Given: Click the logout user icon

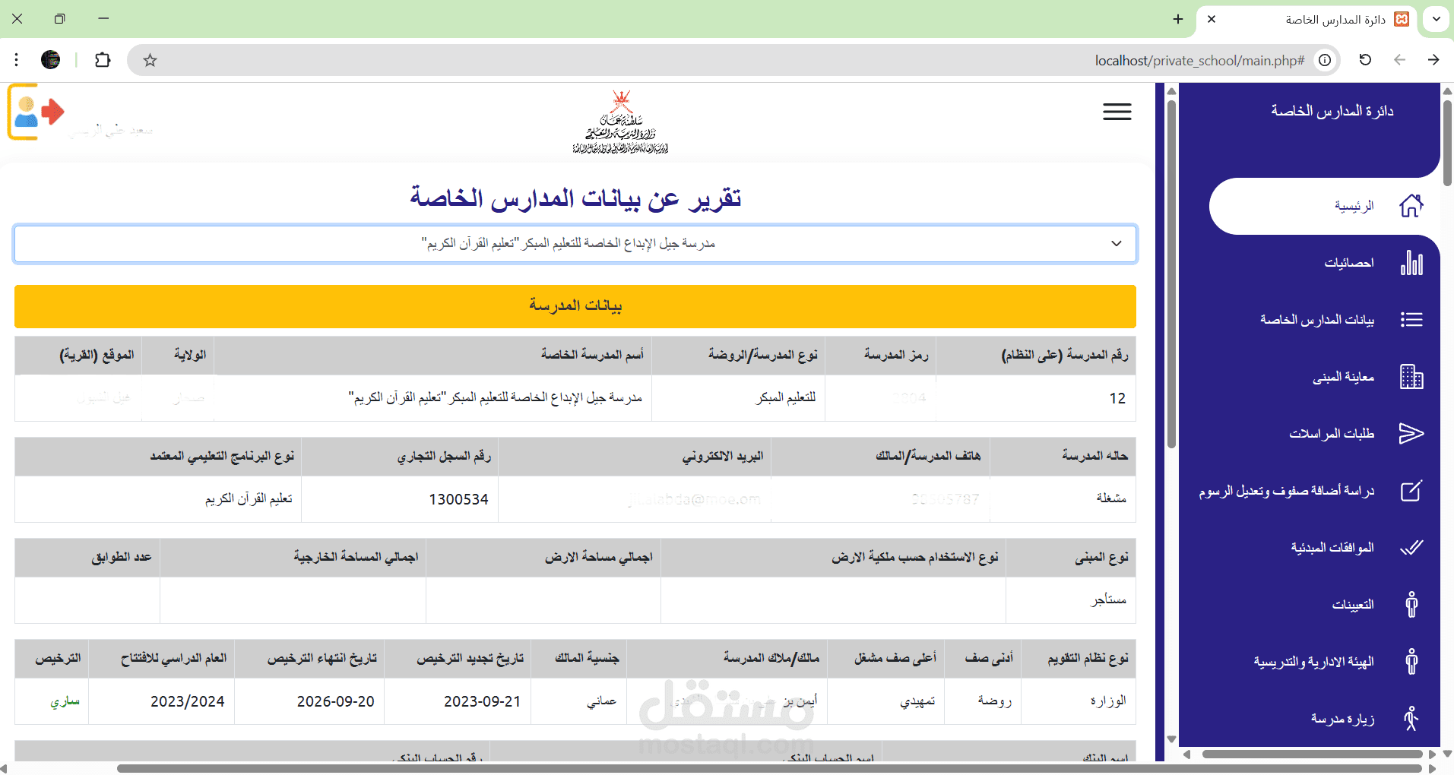Looking at the screenshot, I should pyautogui.click(x=36, y=112).
